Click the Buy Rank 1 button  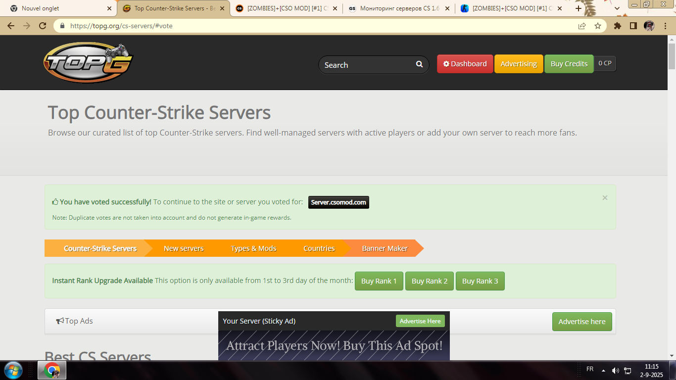click(379, 281)
